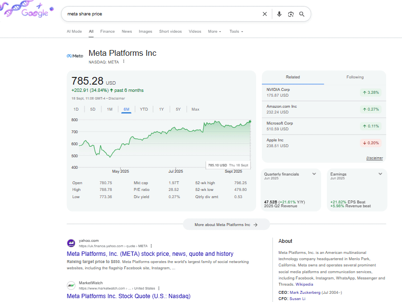Click the More about Meta Platforms Inc button
Screen dimensions: 402x302
coord(226,224)
